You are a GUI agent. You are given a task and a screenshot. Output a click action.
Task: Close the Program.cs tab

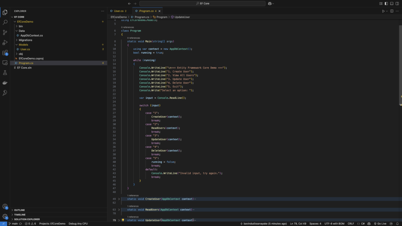(159, 11)
